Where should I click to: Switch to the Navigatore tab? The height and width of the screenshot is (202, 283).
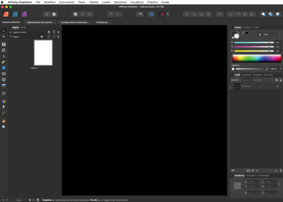(x=251, y=175)
